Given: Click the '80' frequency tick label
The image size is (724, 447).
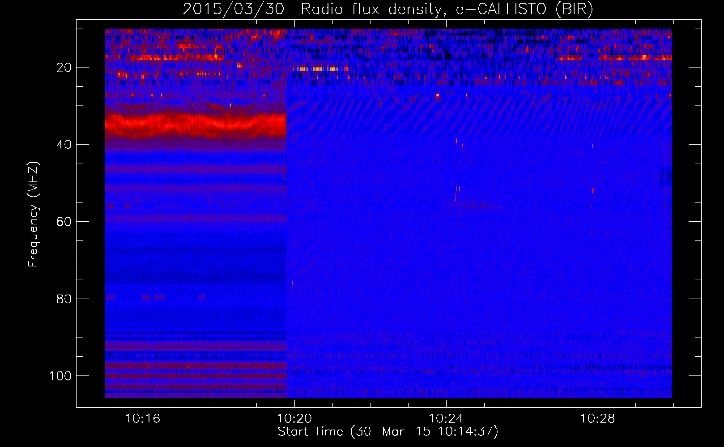Looking at the screenshot, I should (64, 299).
